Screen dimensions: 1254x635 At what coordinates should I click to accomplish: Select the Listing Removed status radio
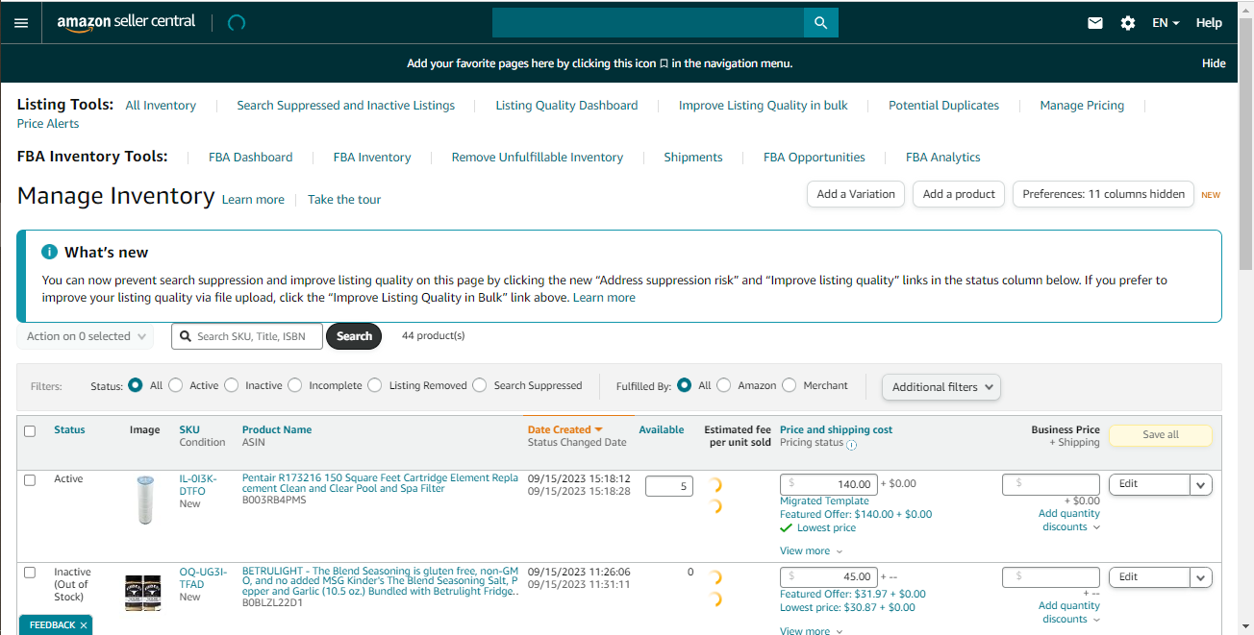click(x=375, y=385)
